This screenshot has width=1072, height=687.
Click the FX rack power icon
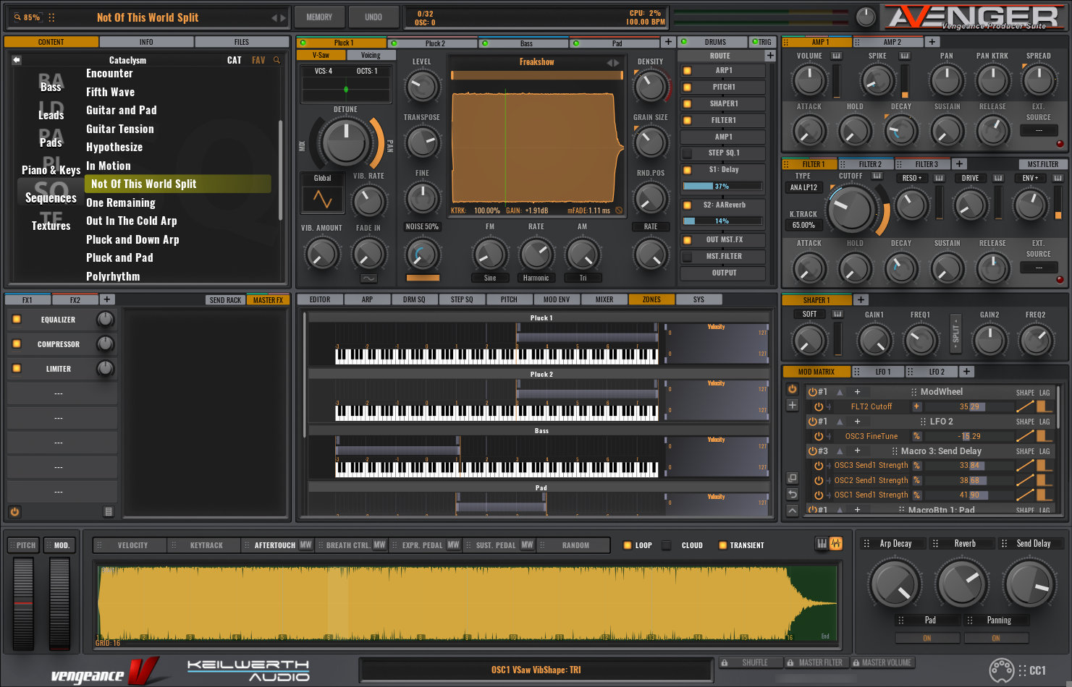pyautogui.click(x=14, y=511)
